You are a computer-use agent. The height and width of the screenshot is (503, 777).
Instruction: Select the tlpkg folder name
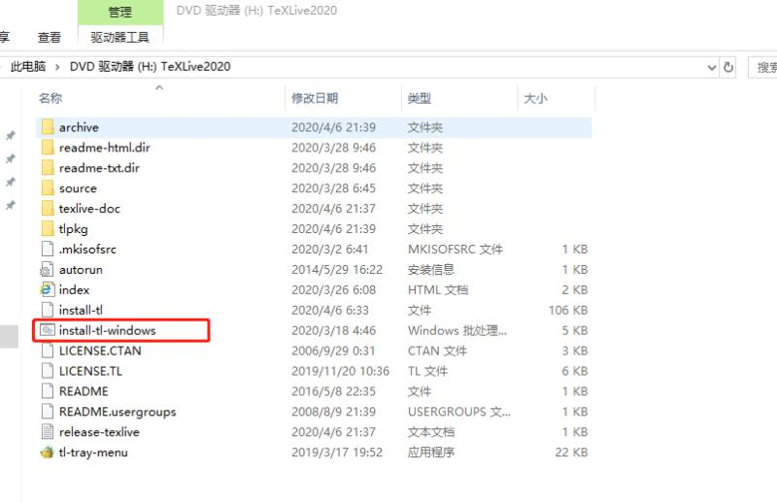pos(74,229)
